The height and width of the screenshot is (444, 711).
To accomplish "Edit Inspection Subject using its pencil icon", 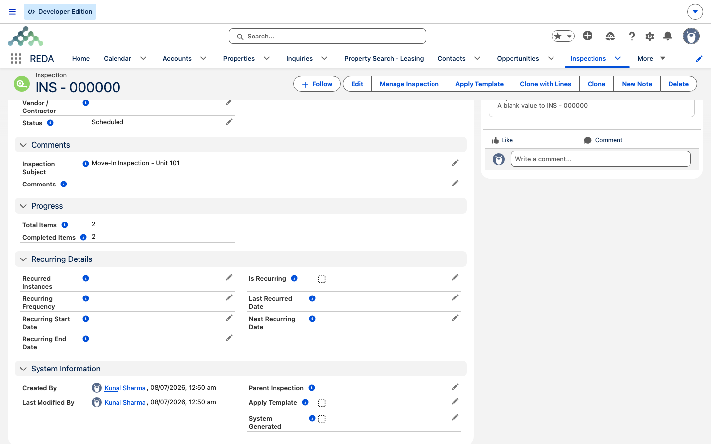I will 455,163.
